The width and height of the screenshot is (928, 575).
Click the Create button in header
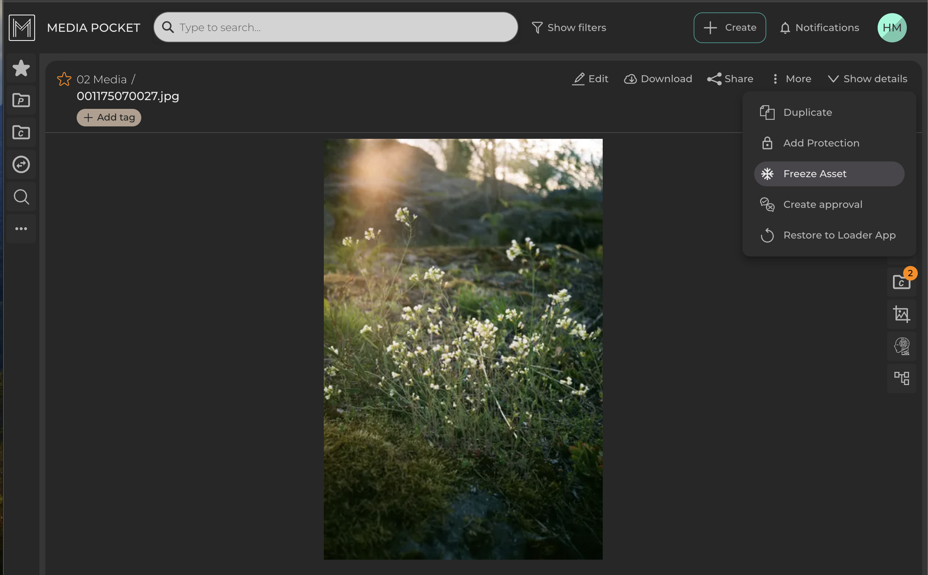pos(729,28)
